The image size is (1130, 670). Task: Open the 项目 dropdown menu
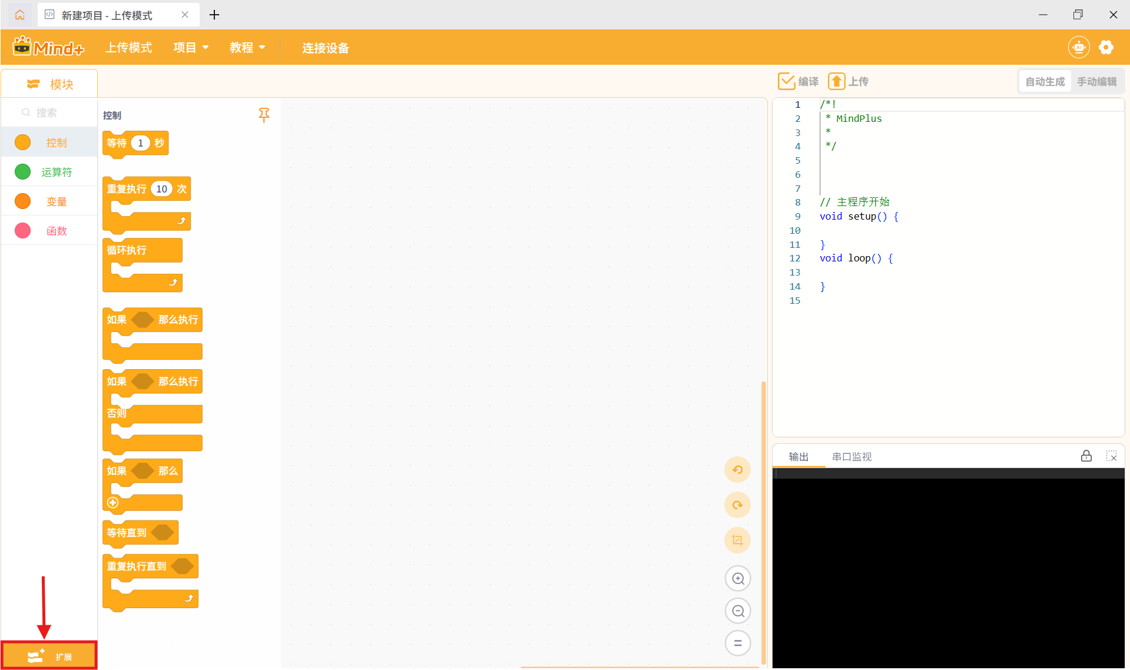click(x=191, y=48)
